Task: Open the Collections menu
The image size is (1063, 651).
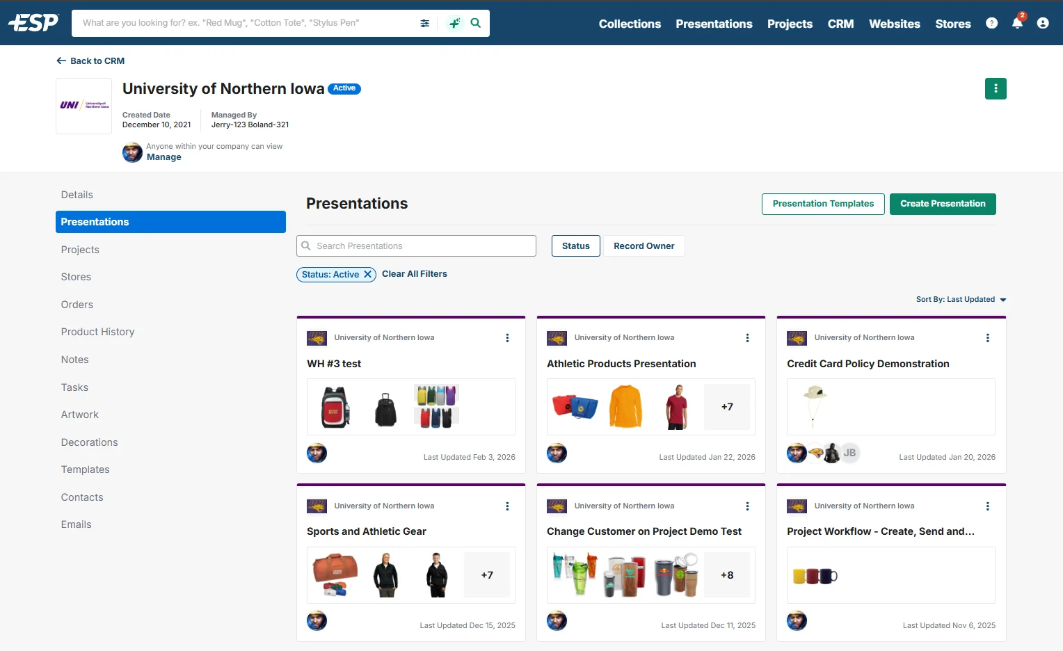Action: click(x=630, y=24)
